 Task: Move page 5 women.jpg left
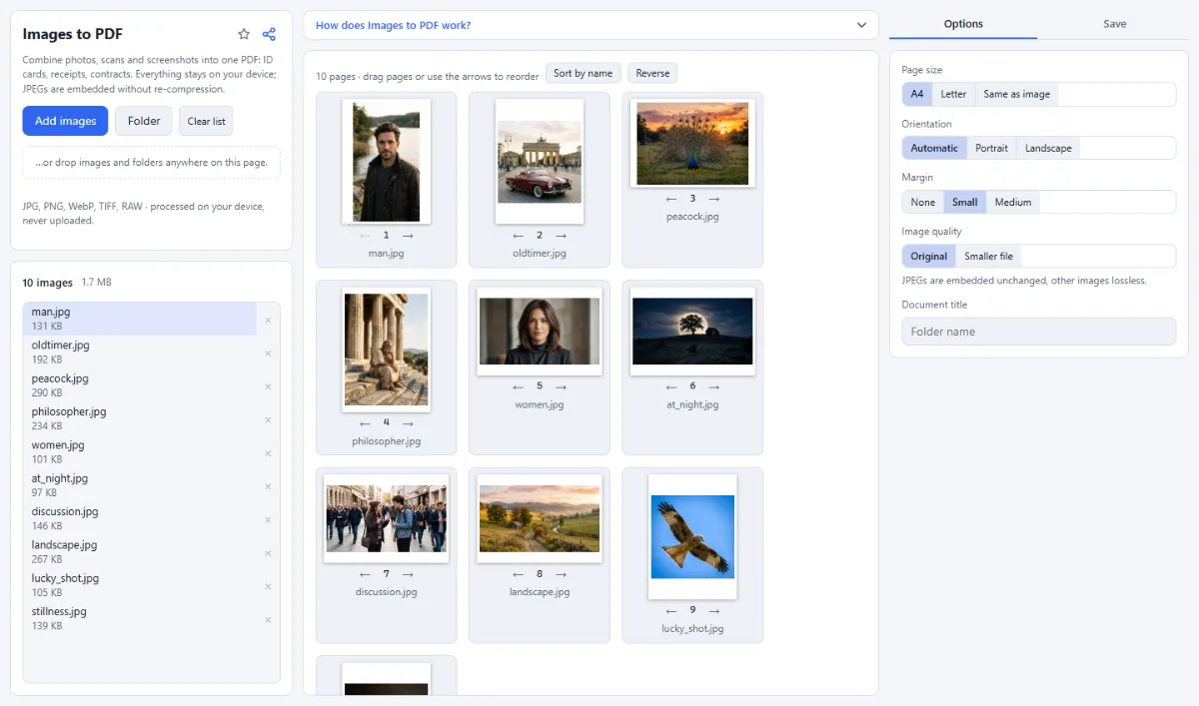click(x=518, y=386)
